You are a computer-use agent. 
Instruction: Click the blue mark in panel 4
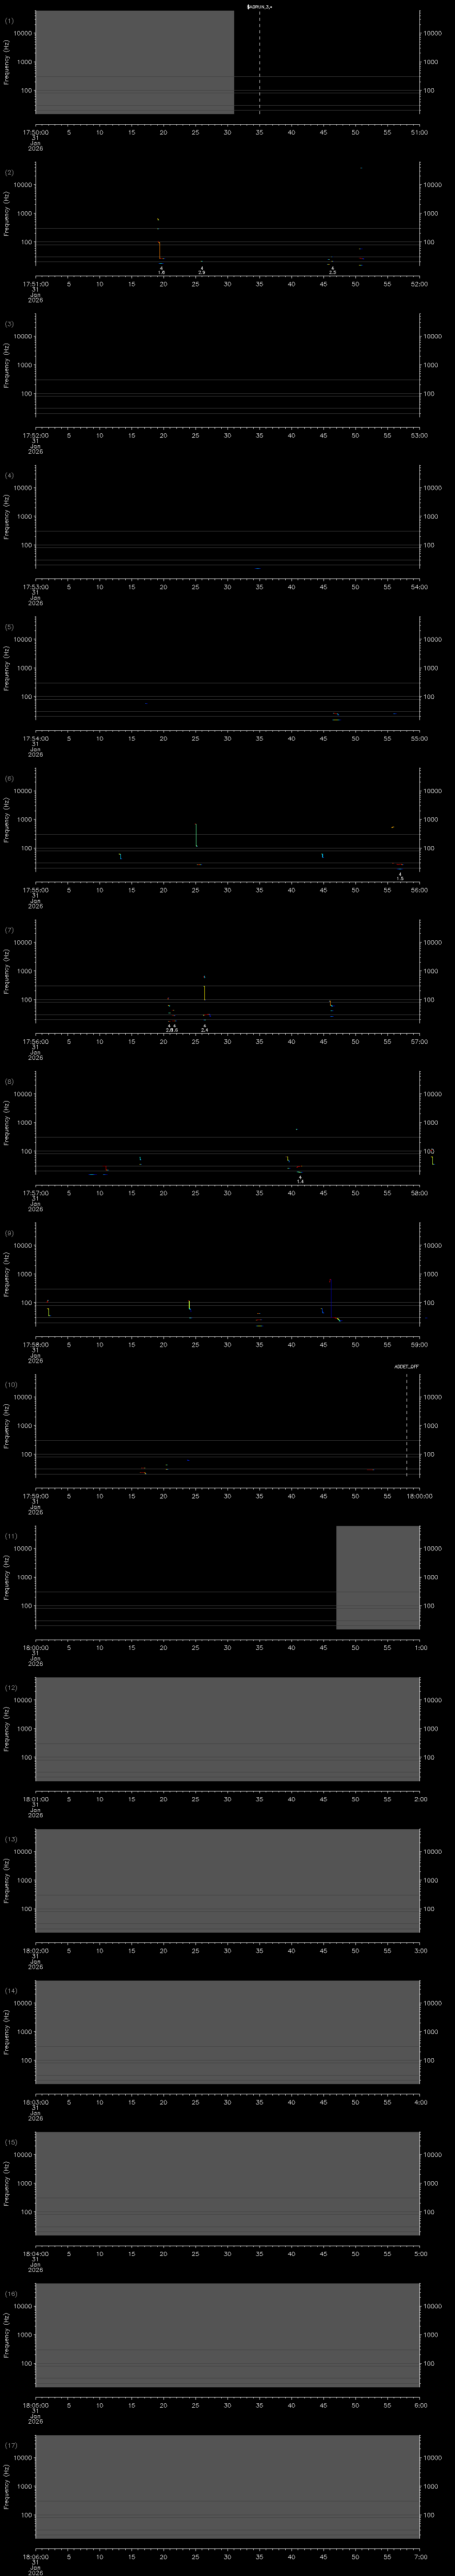click(x=258, y=568)
